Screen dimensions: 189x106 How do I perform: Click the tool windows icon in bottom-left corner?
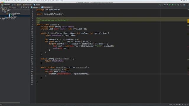[1, 105]
